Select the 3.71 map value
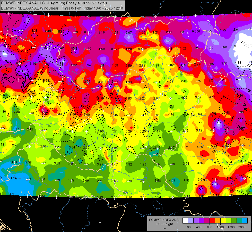 (x=185, y=147)
